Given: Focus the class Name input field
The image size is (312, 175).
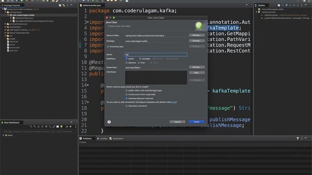Looking at the screenshot, I should (156, 54).
